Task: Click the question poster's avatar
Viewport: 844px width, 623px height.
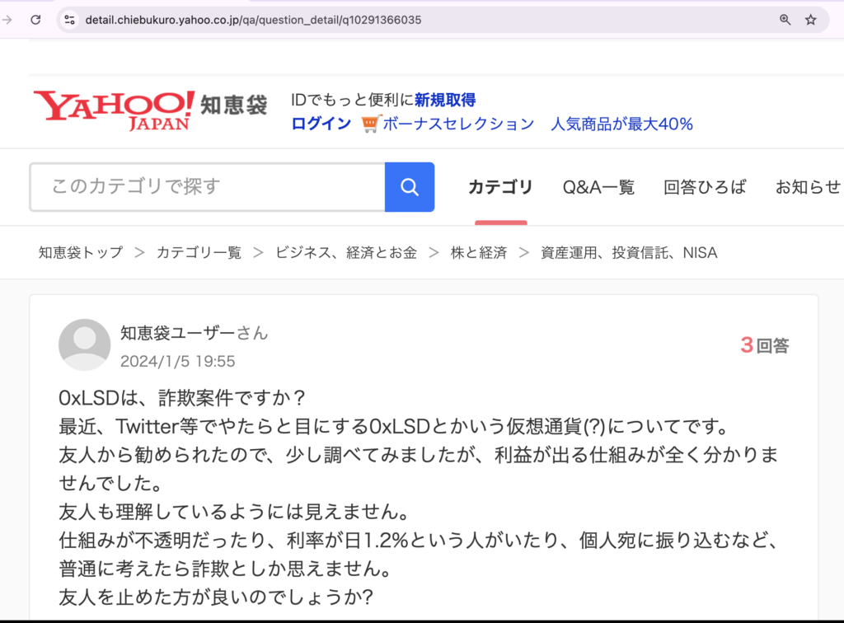Action: (85, 344)
